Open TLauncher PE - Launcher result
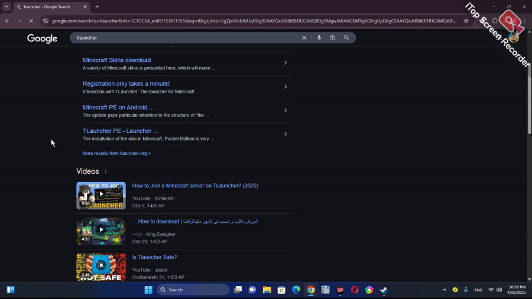Screen dimensions: 532x299 pyautogui.click(x=120, y=131)
